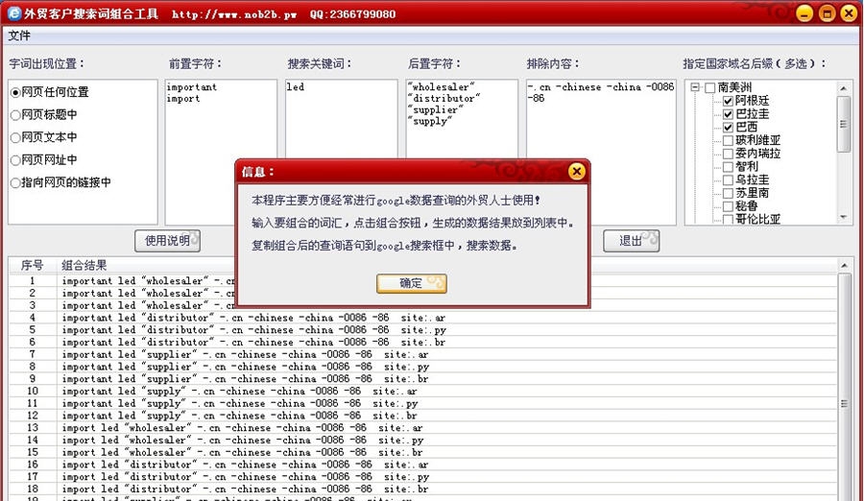Click the 序号 column header
Viewport: 864px width, 501px height.
pyautogui.click(x=32, y=266)
